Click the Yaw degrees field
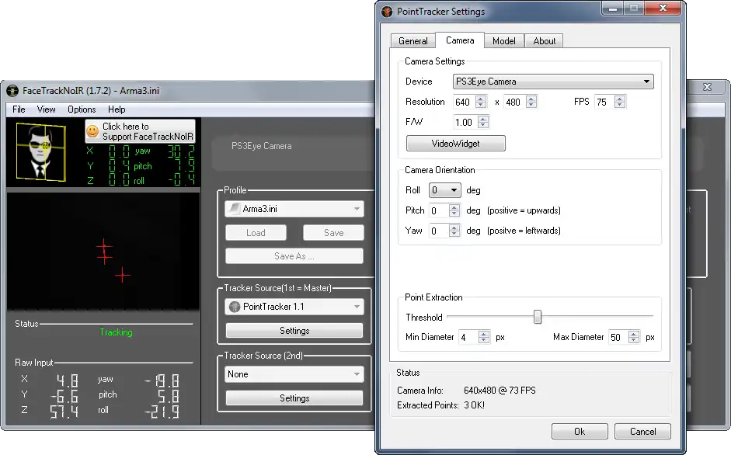 (x=439, y=231)
